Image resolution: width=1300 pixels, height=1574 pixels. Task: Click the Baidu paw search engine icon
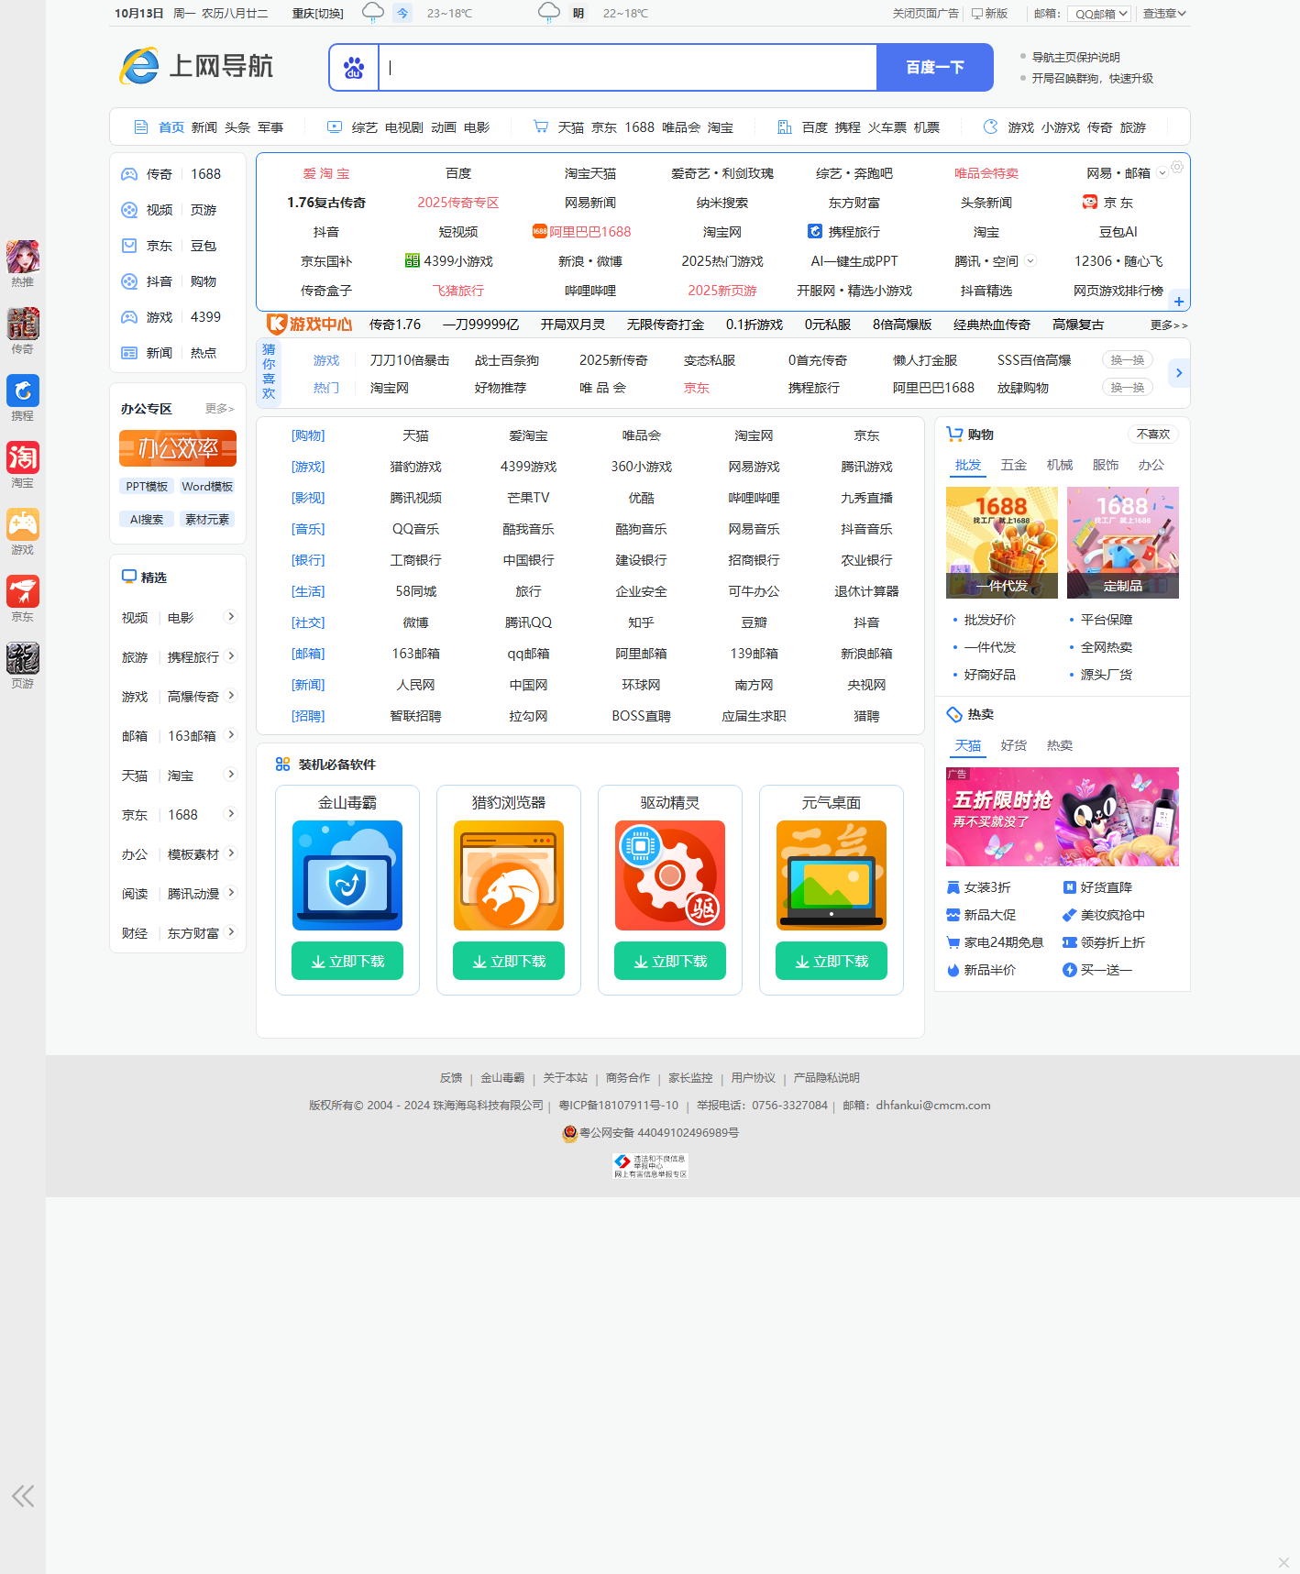click(354, 68)
